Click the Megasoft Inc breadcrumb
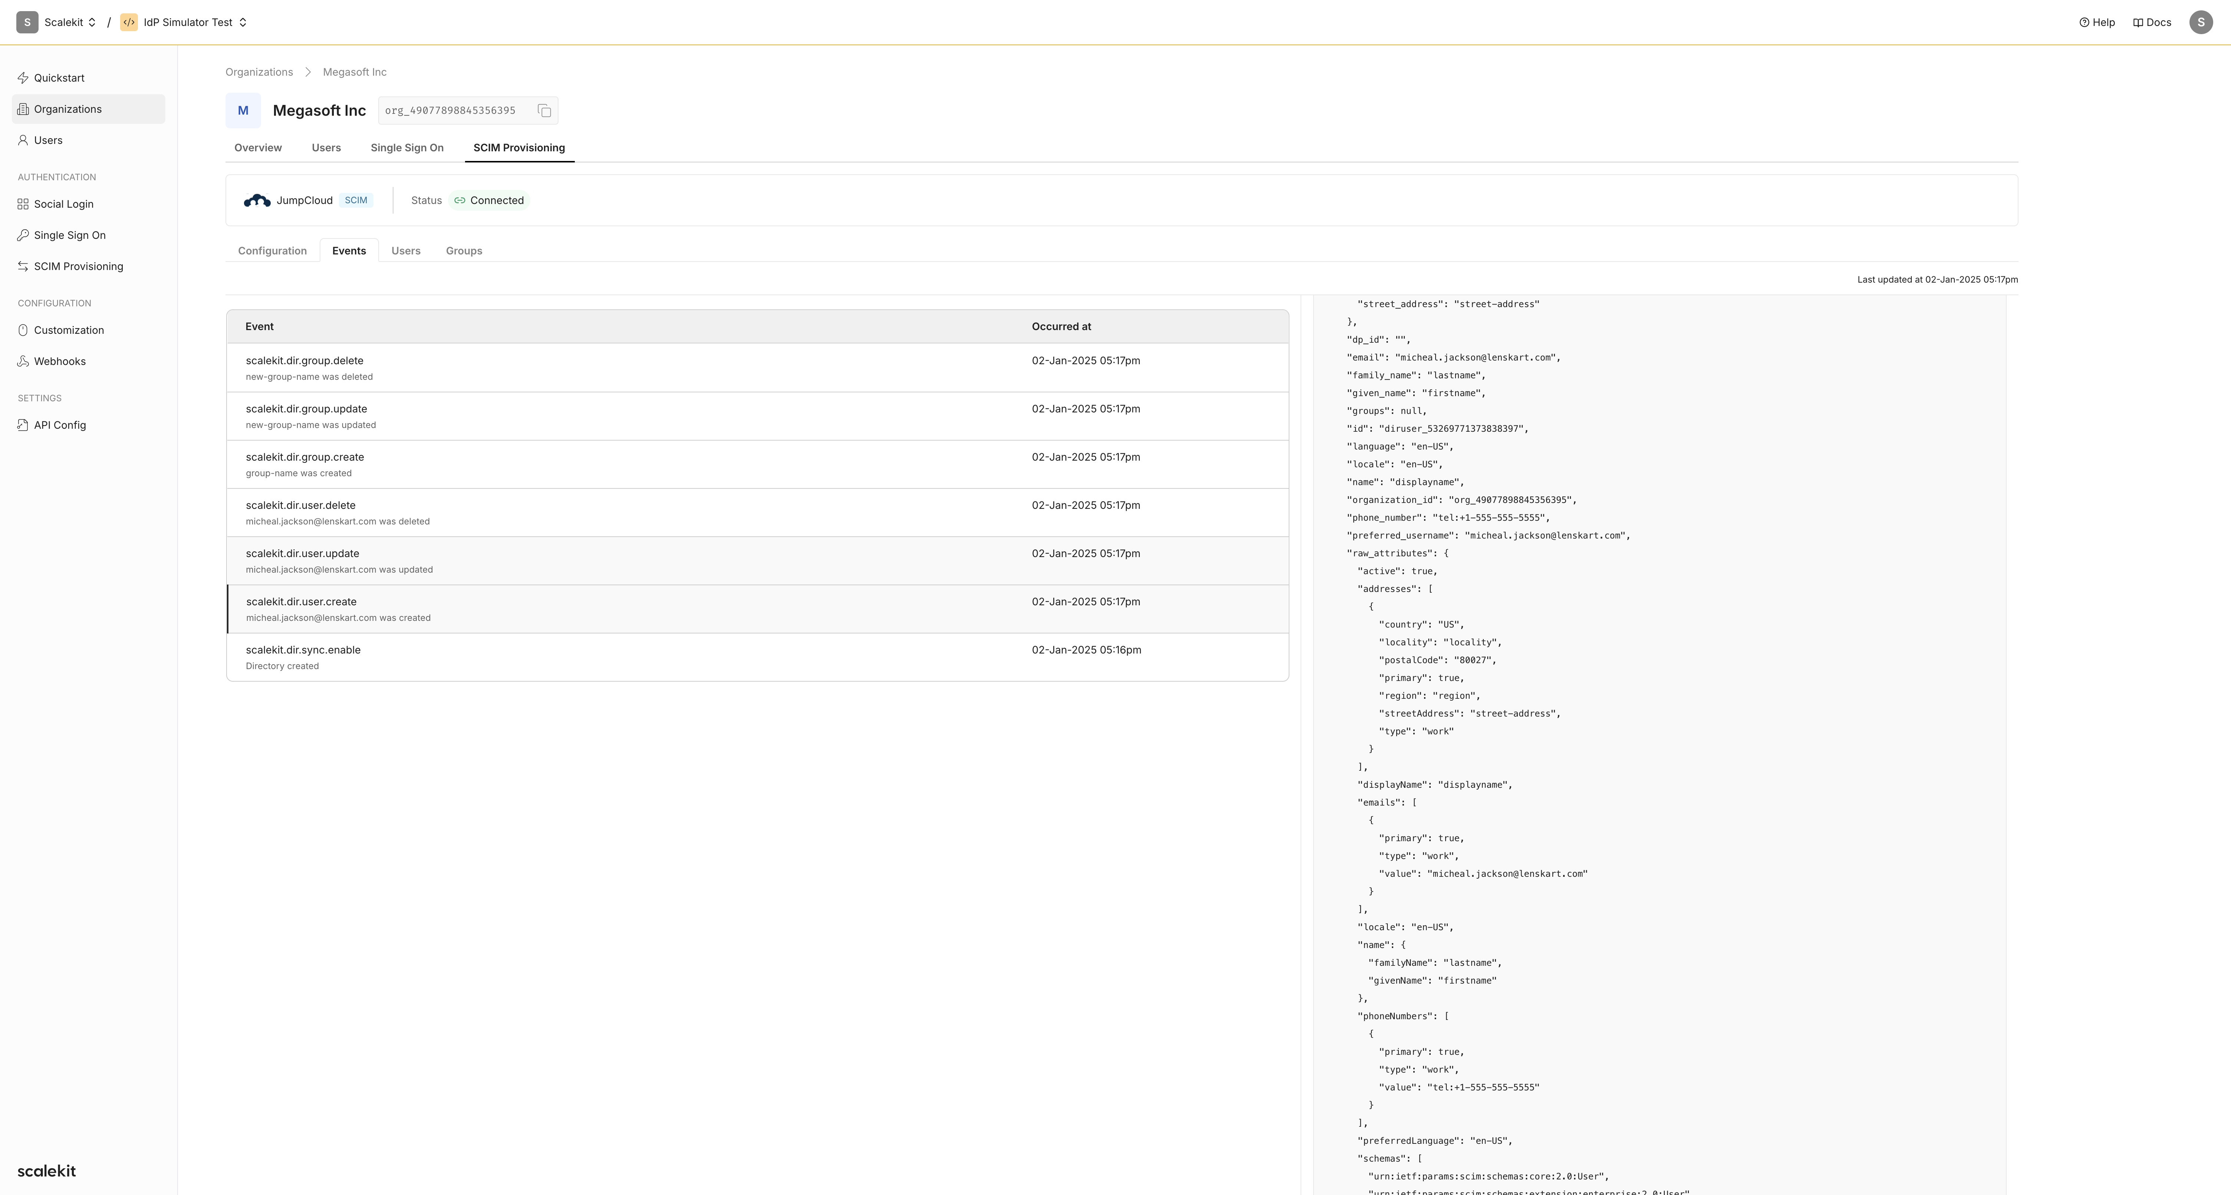The image size is (2231, 1195). tap(355, 73)
